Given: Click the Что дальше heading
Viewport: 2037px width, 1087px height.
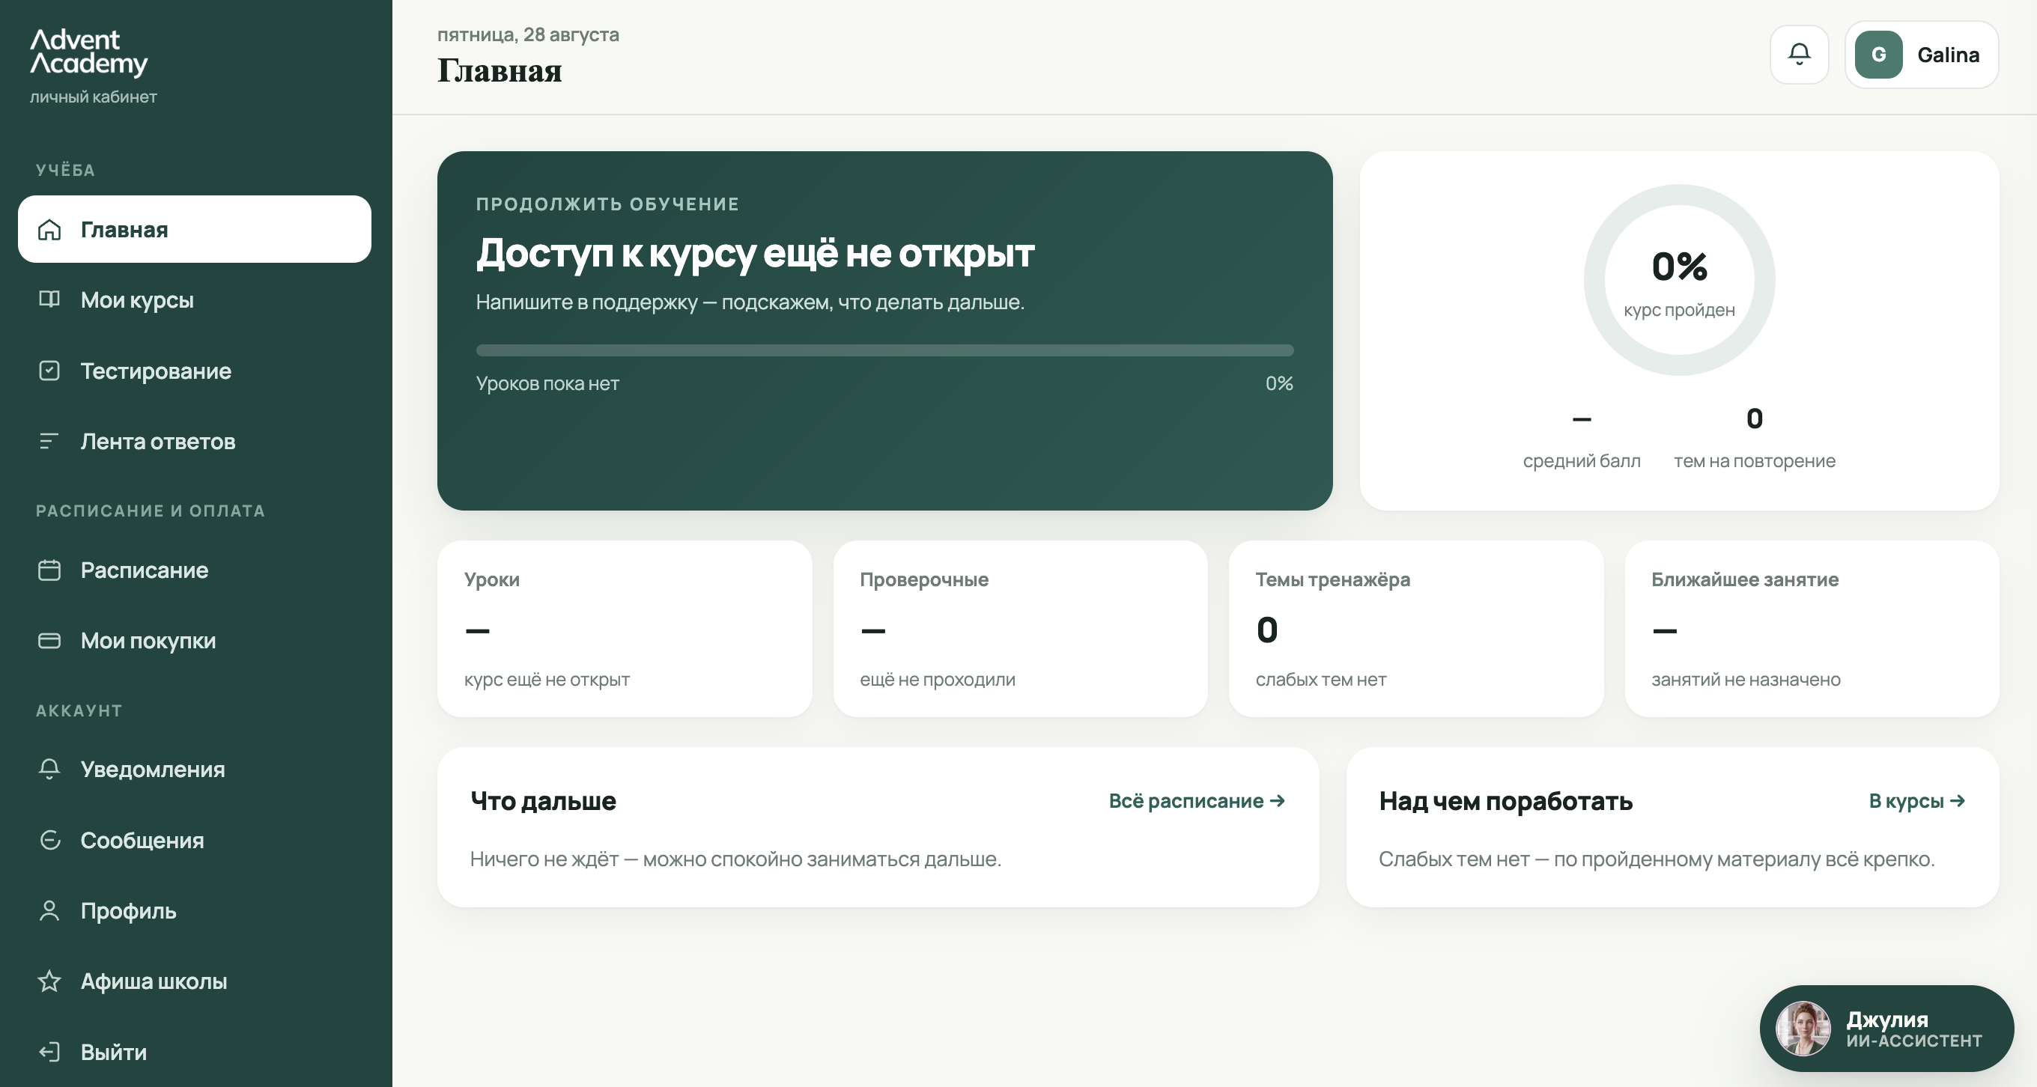Looking at the screenshot, I should pyautogui.click(x=543, y=801).
